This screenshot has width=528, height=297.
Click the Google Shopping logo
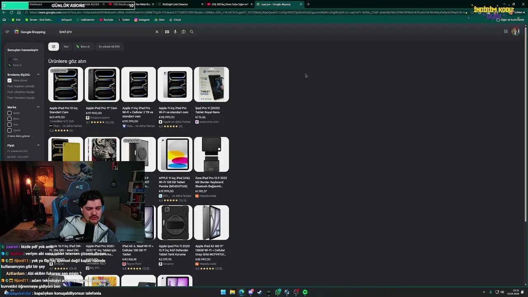click(x=30, y=32)
